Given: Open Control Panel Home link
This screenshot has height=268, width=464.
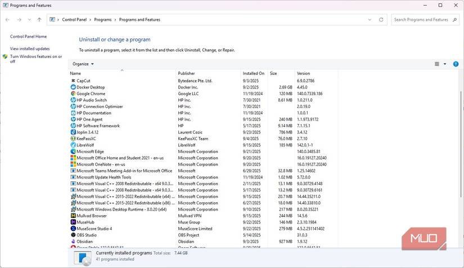Looking at the screenshot, I should [28, 37].
